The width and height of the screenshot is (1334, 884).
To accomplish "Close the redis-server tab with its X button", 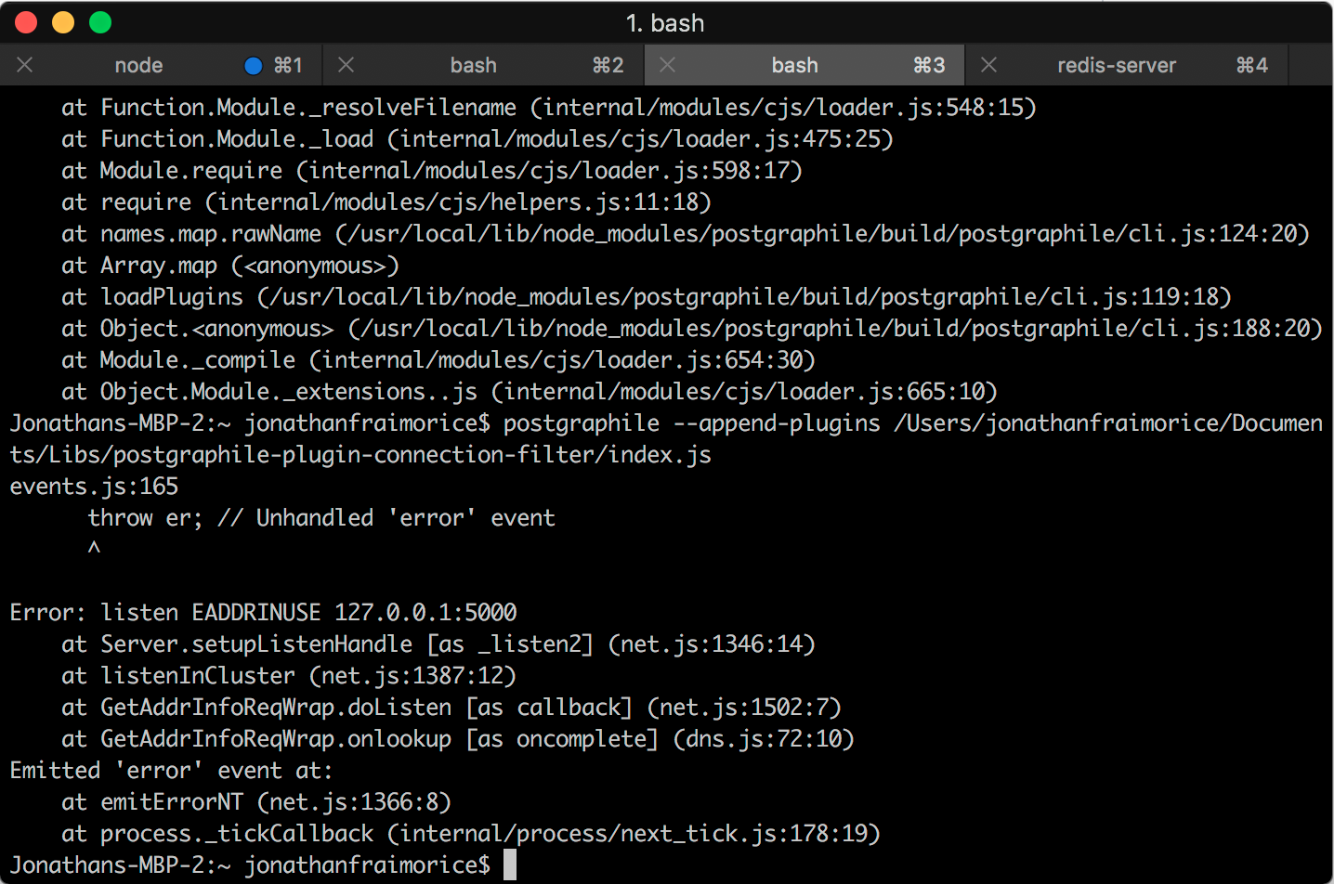I will [988, 65].
